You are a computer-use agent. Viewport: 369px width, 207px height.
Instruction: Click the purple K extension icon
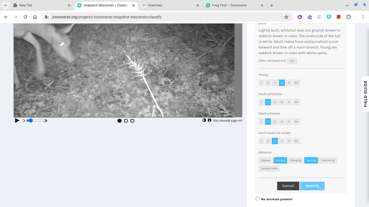tap(300, 17)
